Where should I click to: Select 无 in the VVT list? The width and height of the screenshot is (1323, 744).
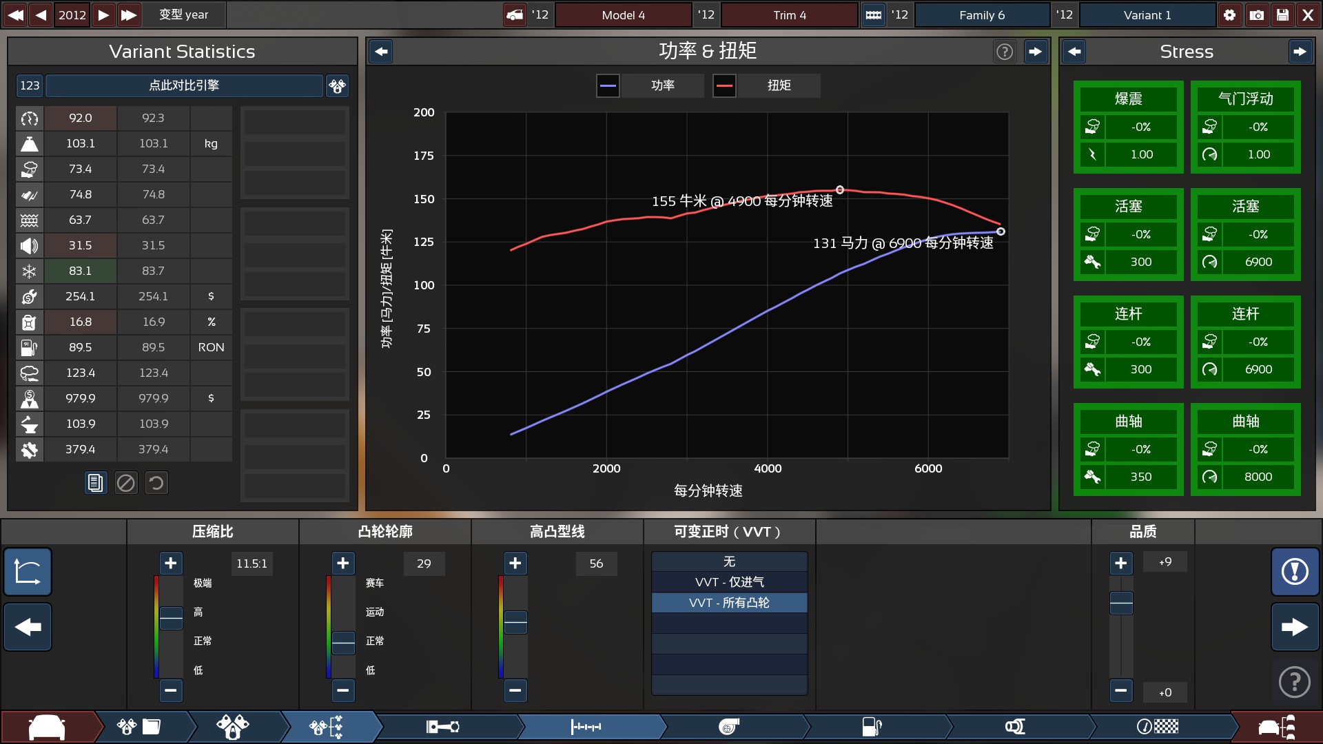[x=729, y=561]
